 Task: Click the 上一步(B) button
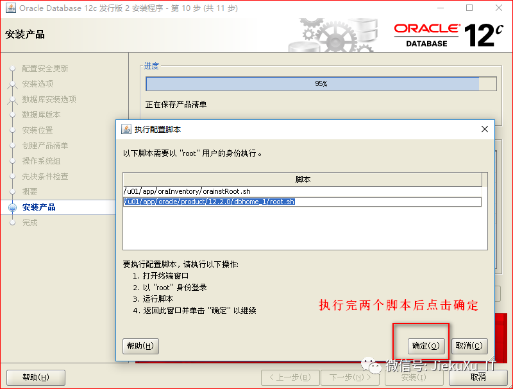290,377
